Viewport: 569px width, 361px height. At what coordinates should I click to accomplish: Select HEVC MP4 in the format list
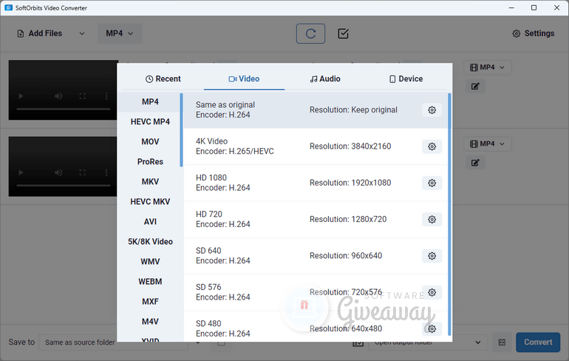pos(150,121)
